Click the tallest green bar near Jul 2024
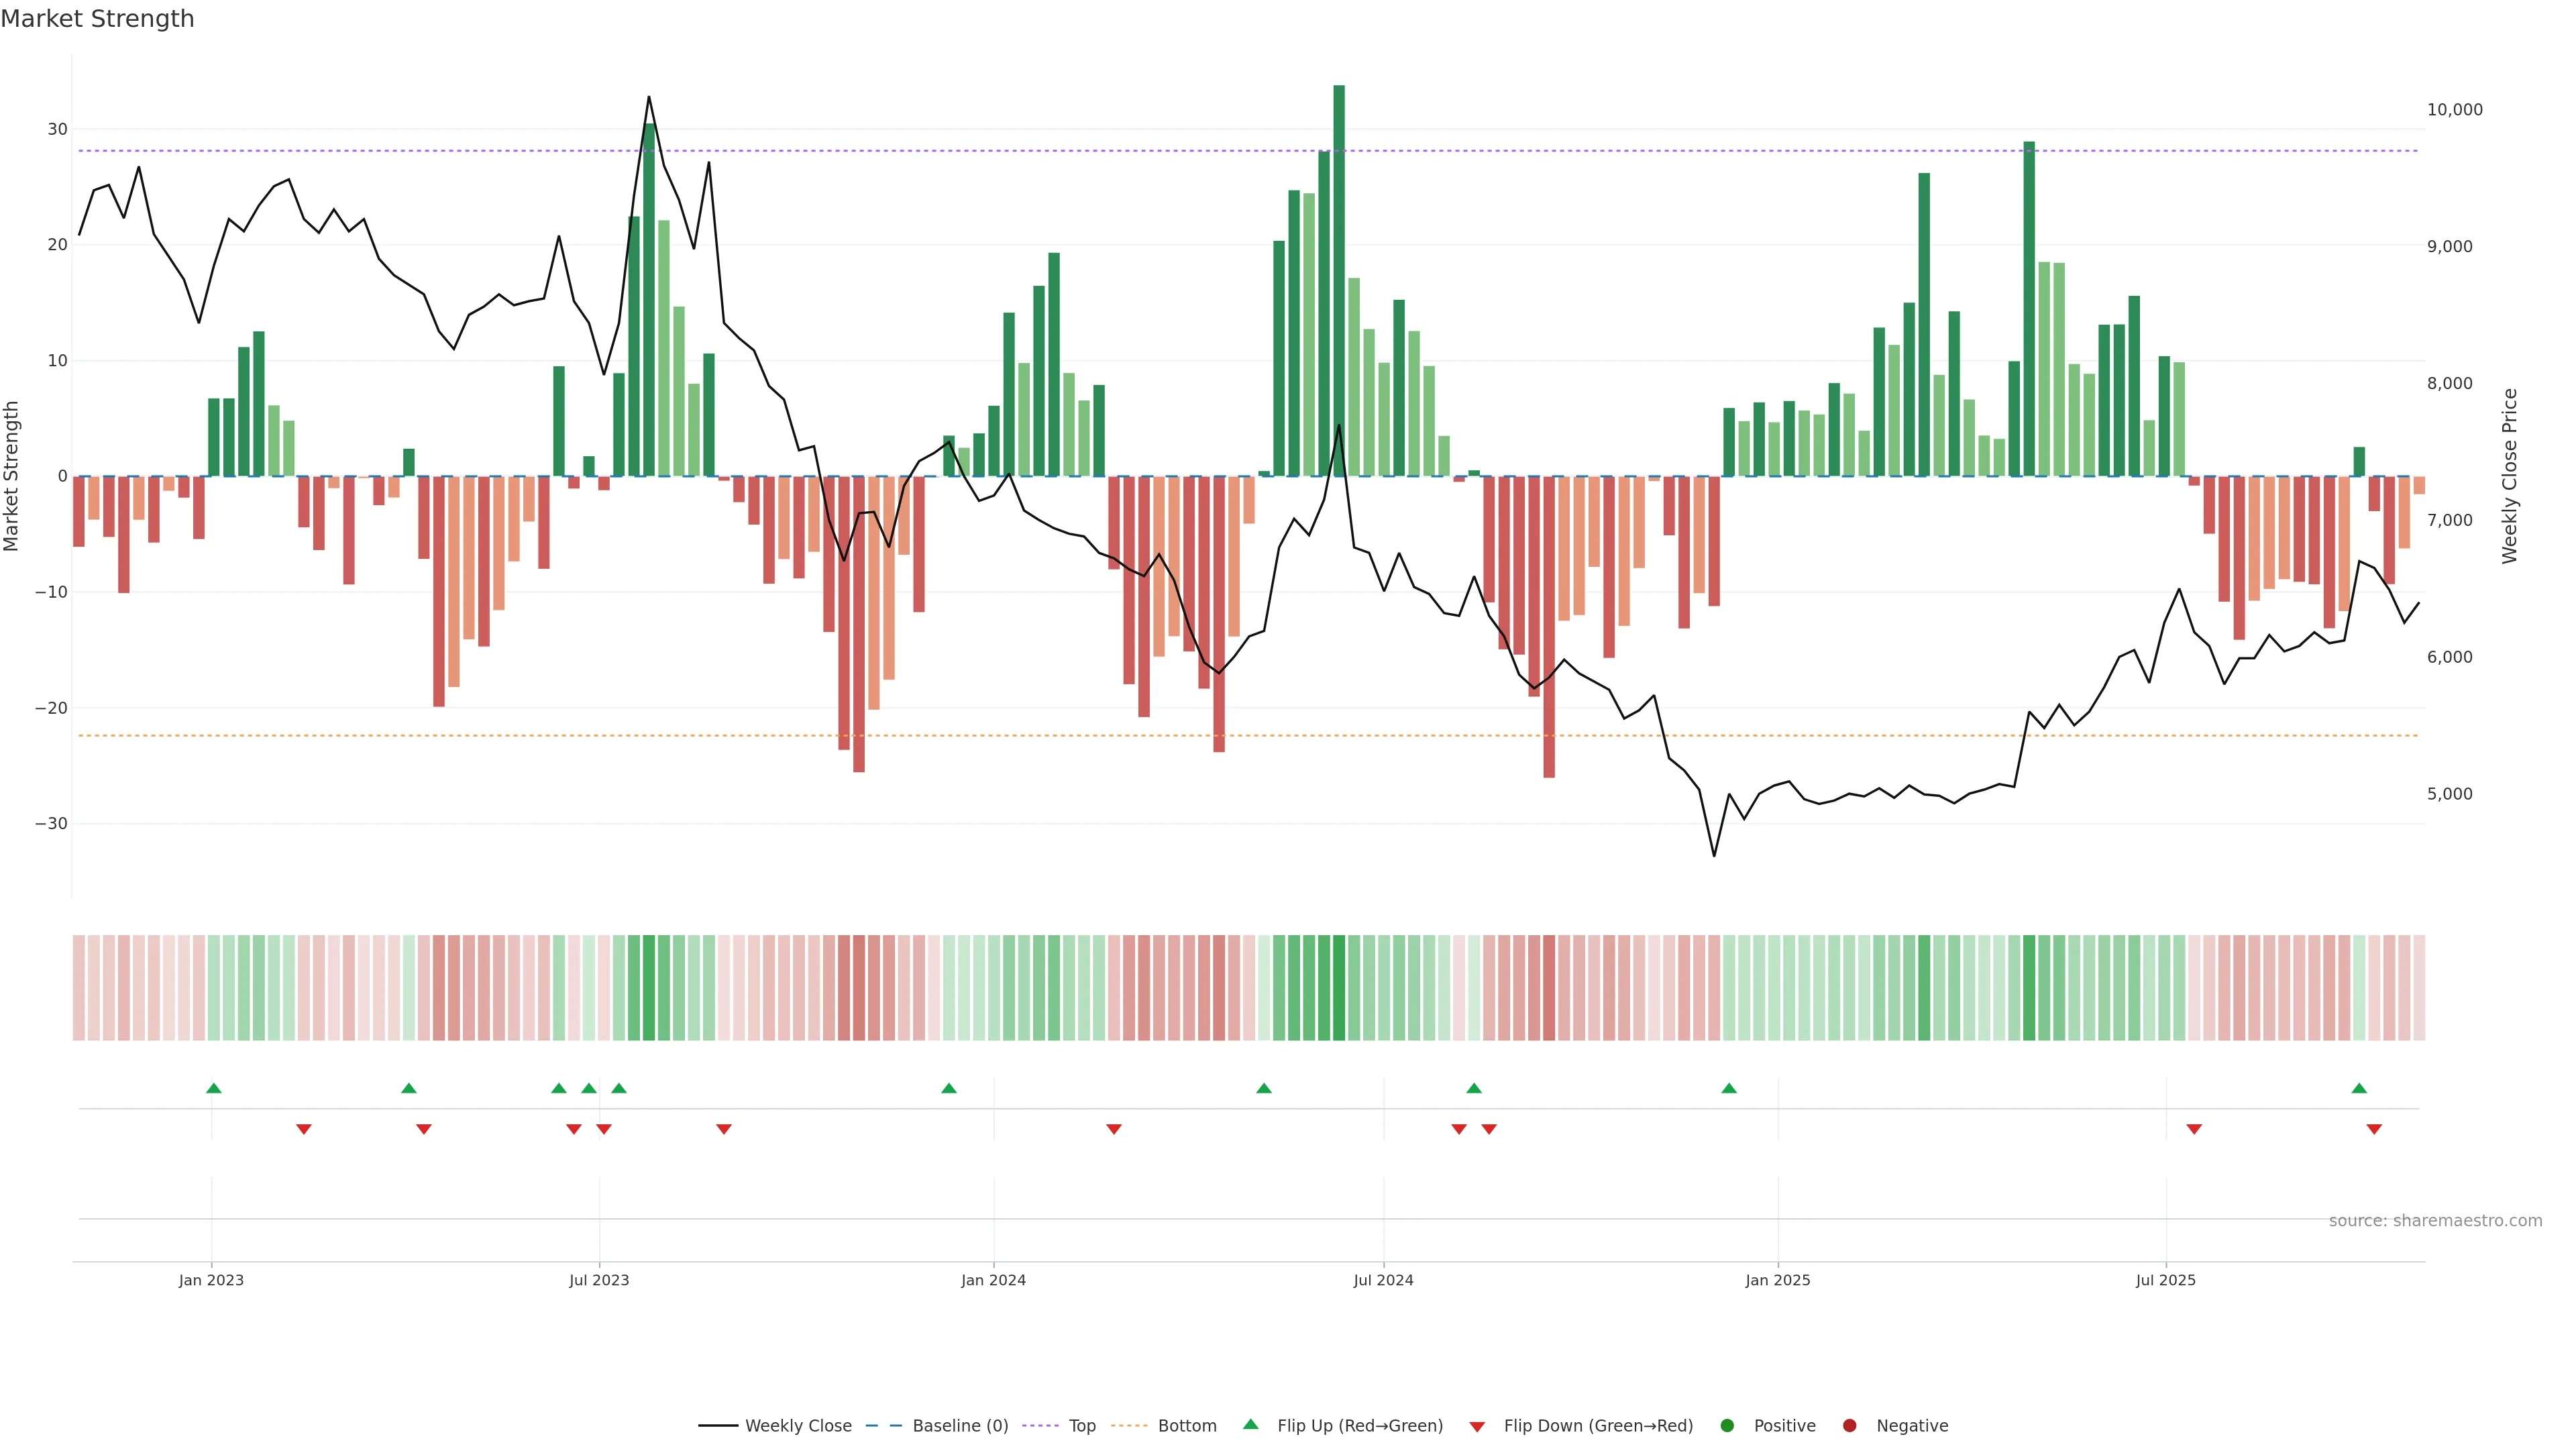The width and height of the screenshot is (2576, 1449). (x=1339, y=280)
